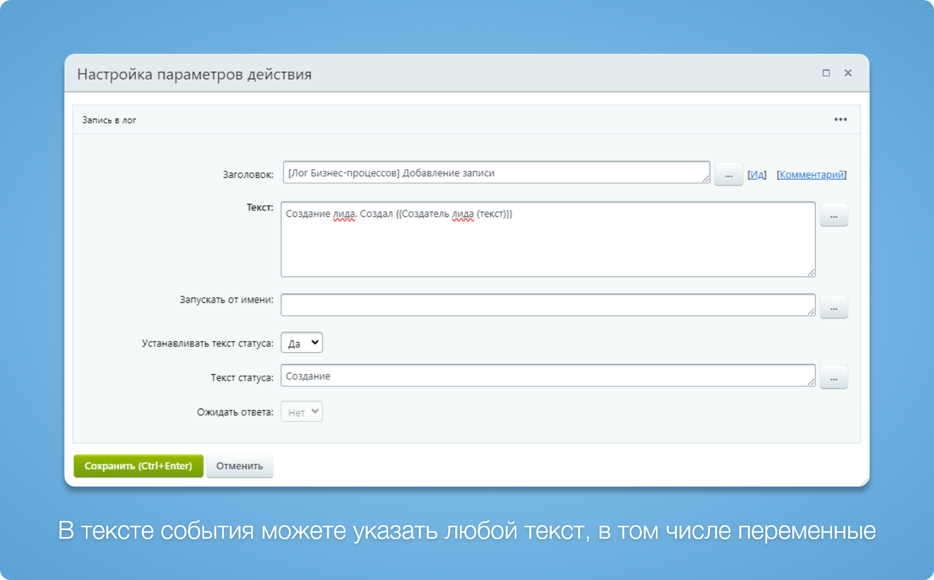Screen dimensions: 934x580
Task: Click the resize grip of the Текст textarea
Action: click(x=811, y=272)
